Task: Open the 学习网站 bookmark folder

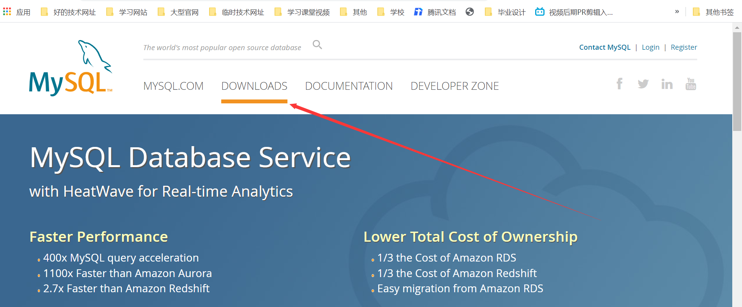Action: coord(127,12)
